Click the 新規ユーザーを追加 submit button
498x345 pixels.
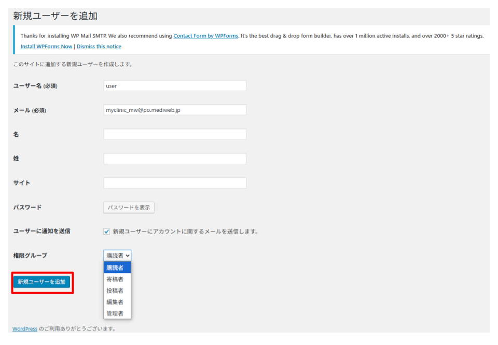(41, 282)
